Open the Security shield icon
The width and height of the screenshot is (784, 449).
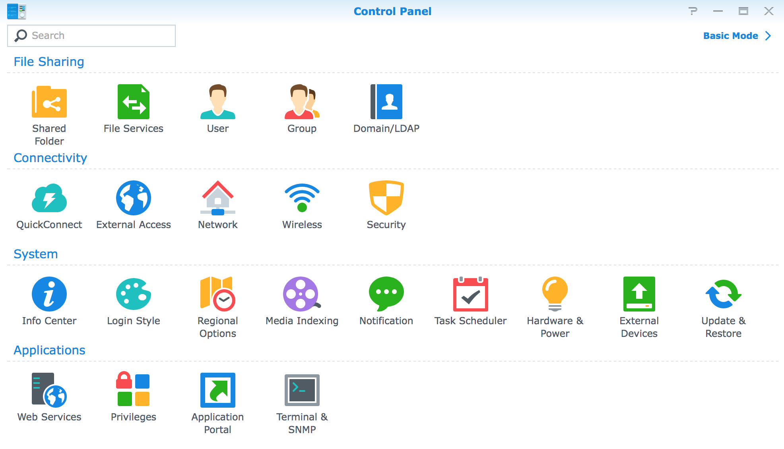(386, 198)
